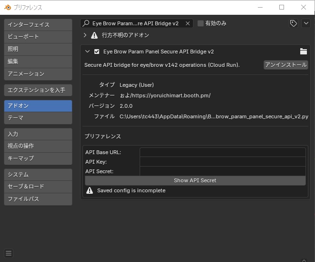Click the add-on tags filter icon
This screenshot has height=262, width=315.
[293, 23]
